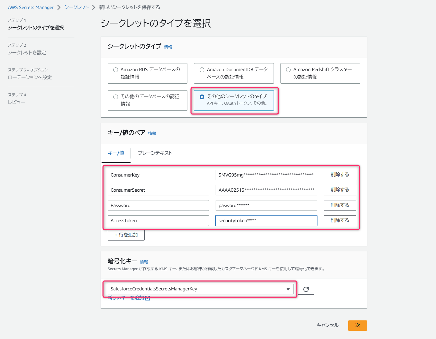The height and width of the screenshot is (339, 436).
Task: Open 情報 link next to キー/値のペア
Action: (152, 133)
